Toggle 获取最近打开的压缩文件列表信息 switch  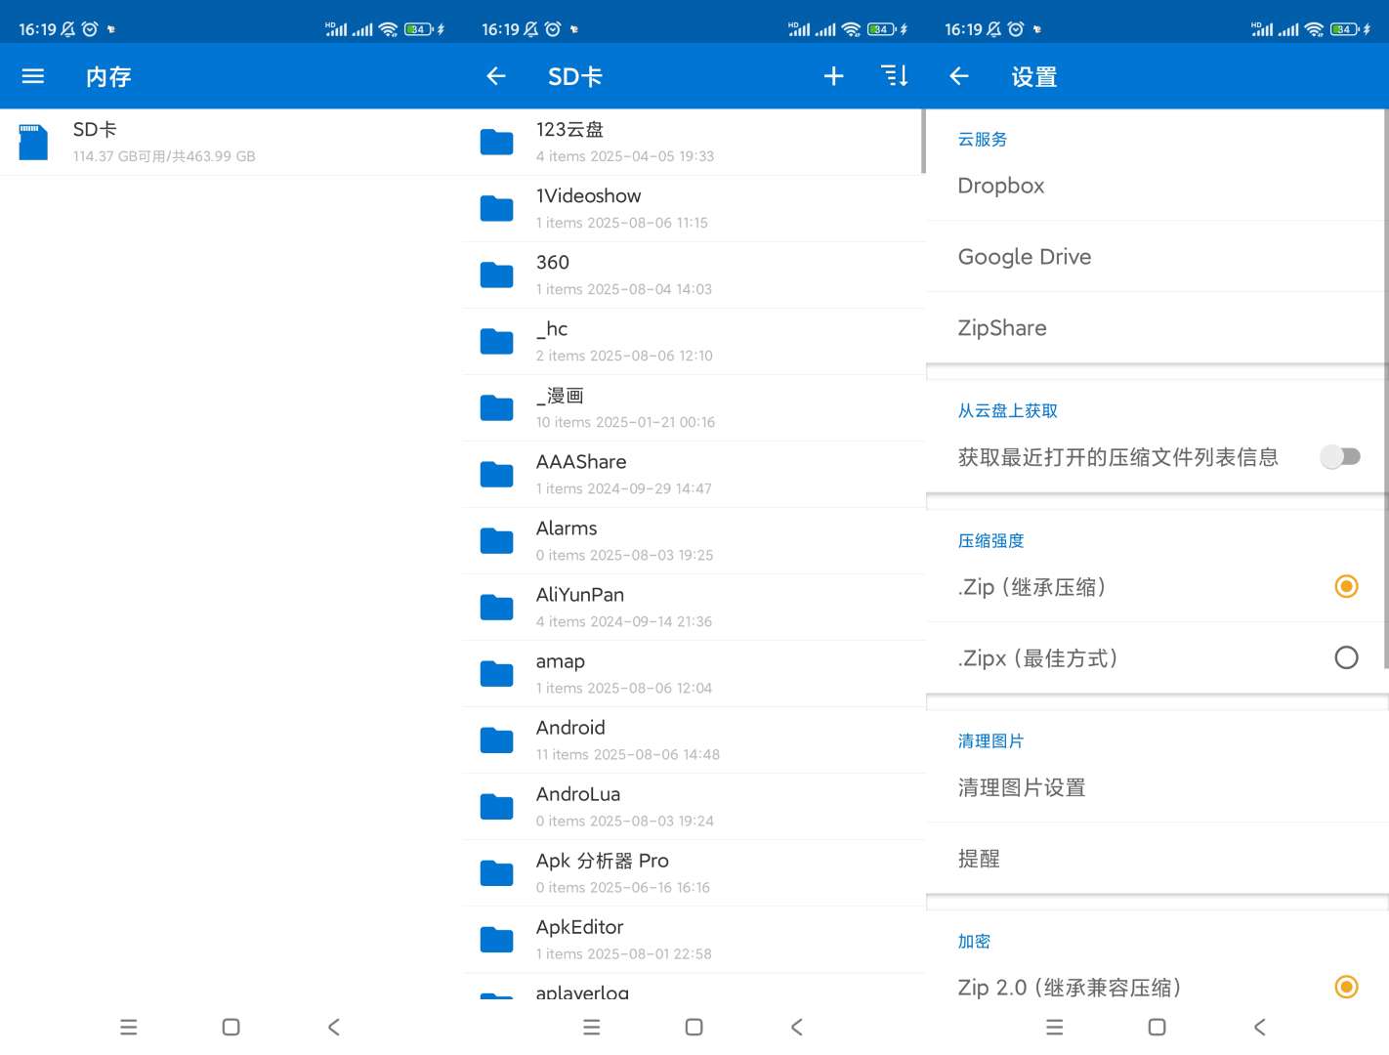click(x=1340, y=457)
